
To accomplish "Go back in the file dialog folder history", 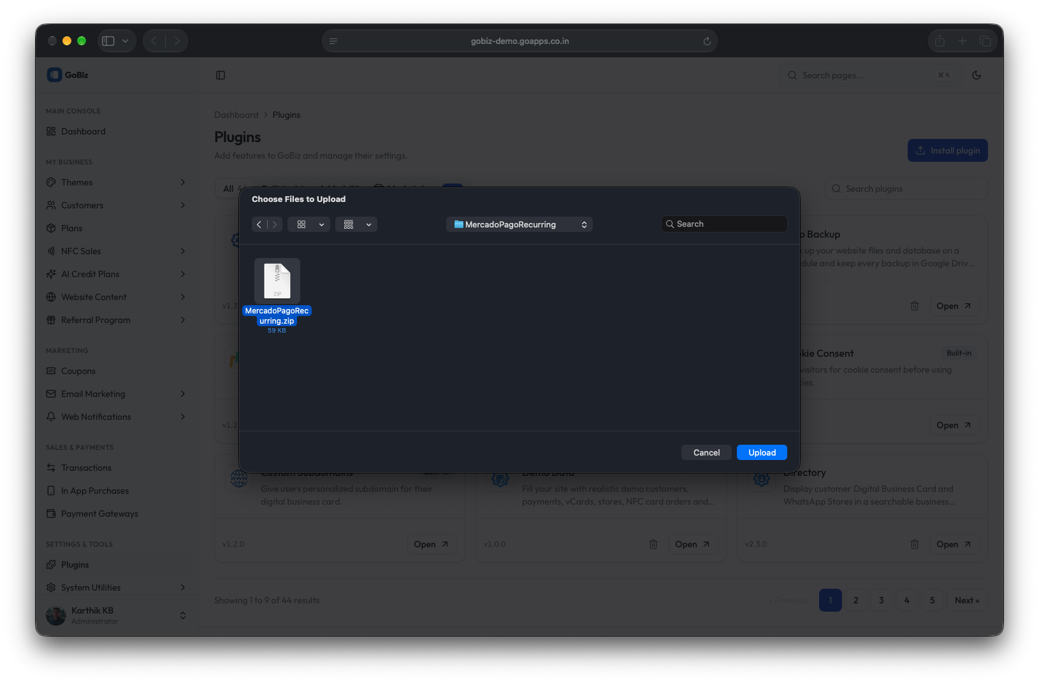I will [x=259, y=224].
